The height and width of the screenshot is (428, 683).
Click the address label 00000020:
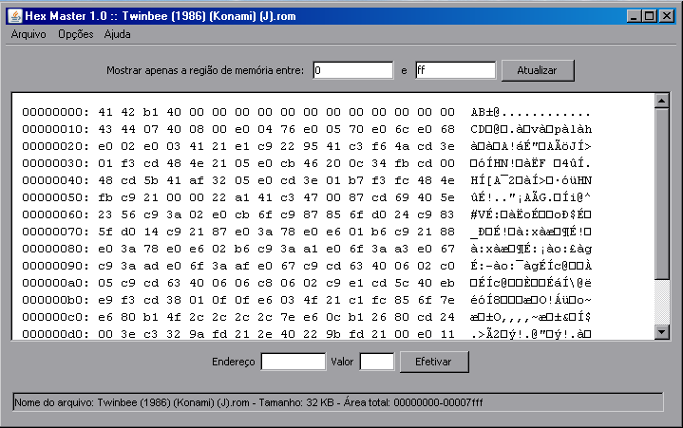pyautogui.click(x=55, y=146)
